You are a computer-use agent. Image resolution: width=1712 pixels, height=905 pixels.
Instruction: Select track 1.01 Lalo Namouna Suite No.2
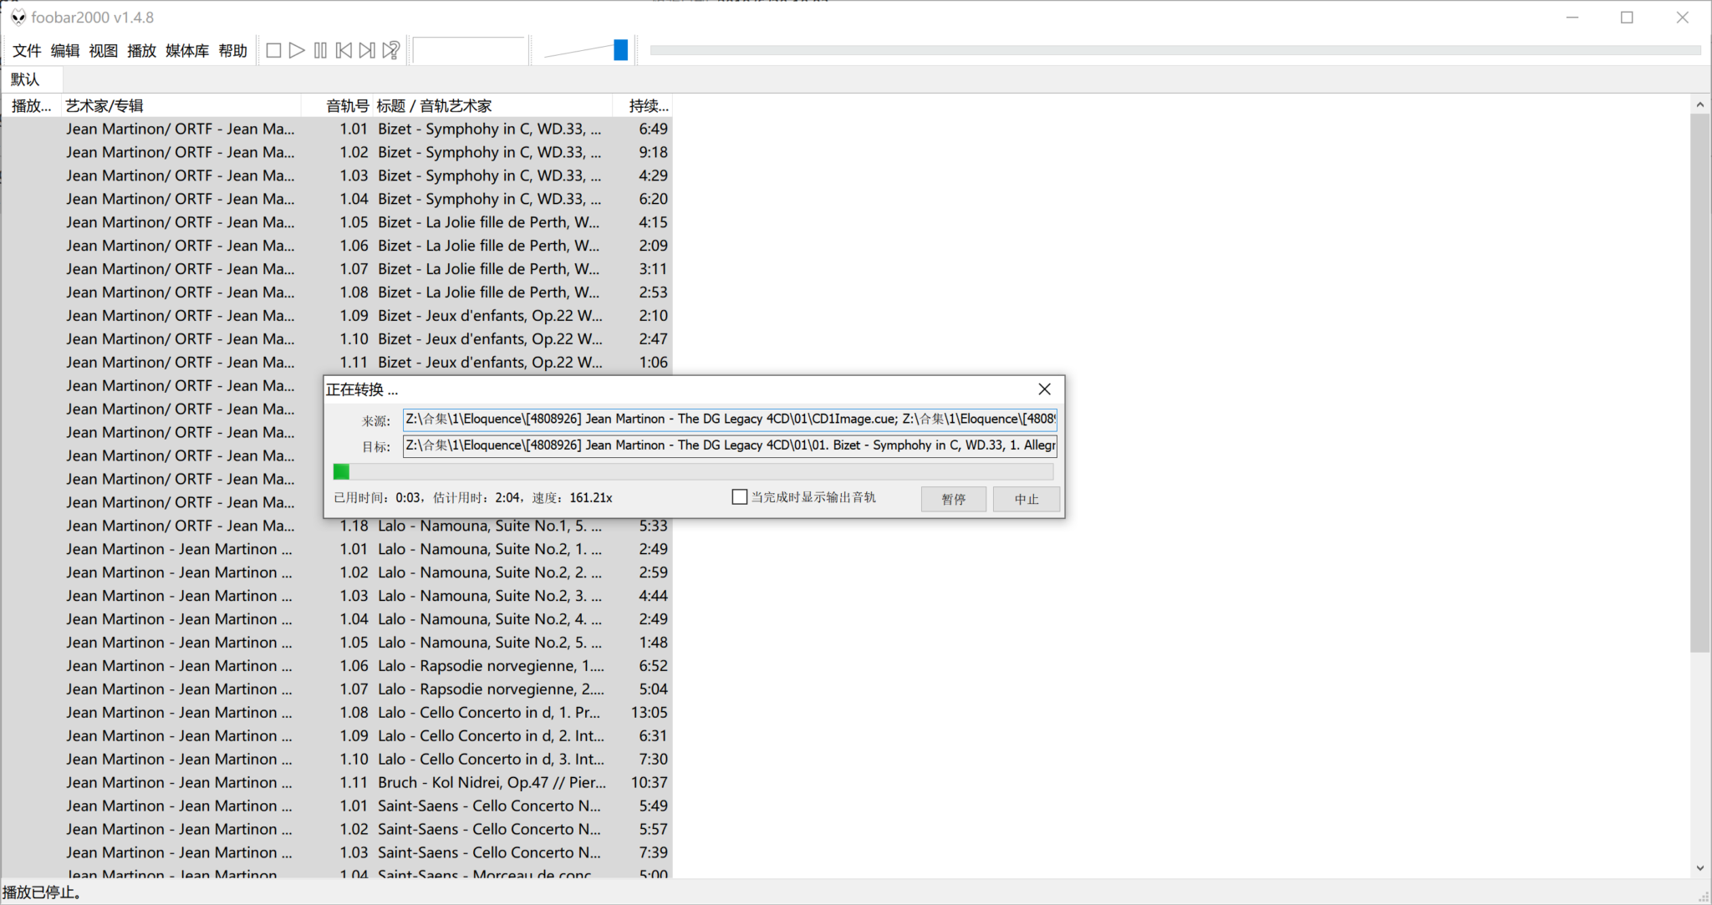click(x=337, y=549)
